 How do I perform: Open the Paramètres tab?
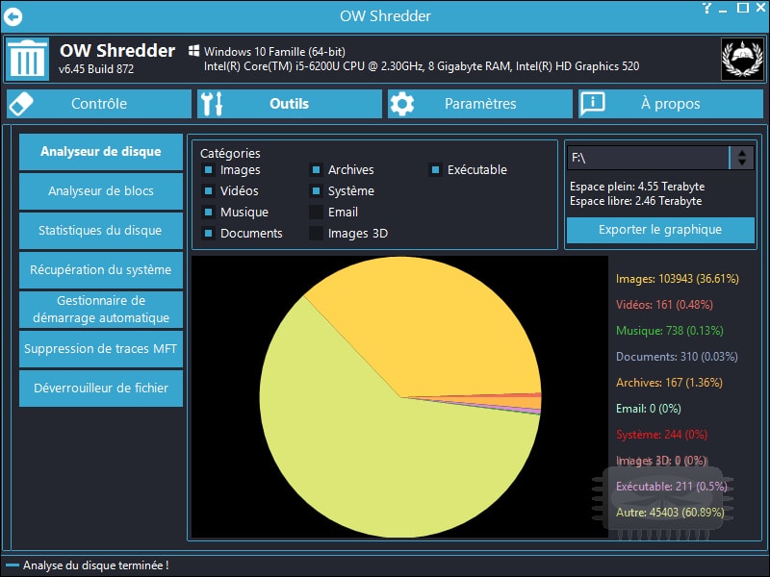[479, 104]
